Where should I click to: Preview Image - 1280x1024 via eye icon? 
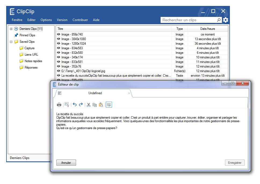59,43
